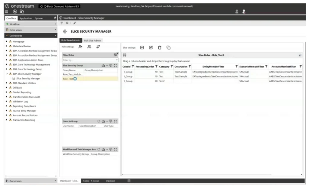Image resolution: width=309 pixels, height=187 pixels.
Task: Select the System tab
Action: coord(39,18)
